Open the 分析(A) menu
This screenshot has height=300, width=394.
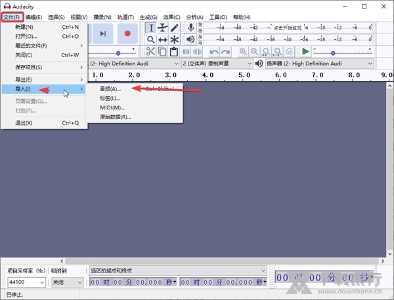pos(195,17)
